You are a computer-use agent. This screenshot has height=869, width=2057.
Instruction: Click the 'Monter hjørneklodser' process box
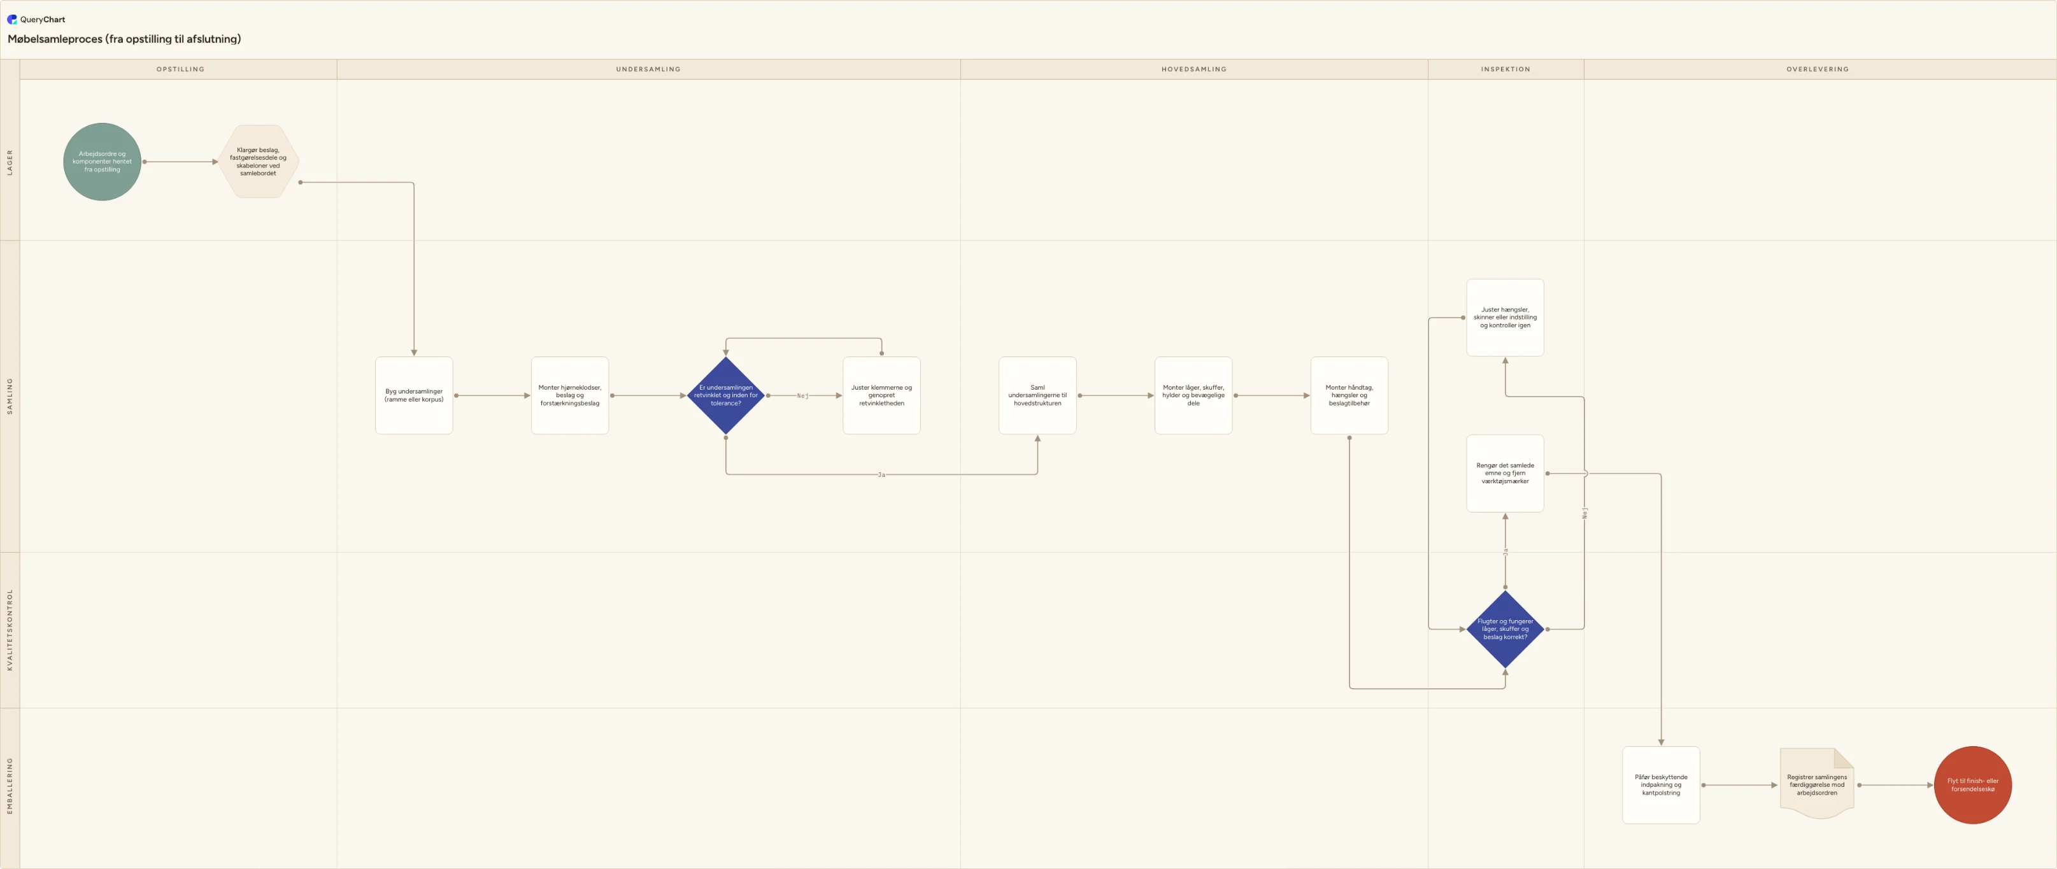tap(570, 395)
